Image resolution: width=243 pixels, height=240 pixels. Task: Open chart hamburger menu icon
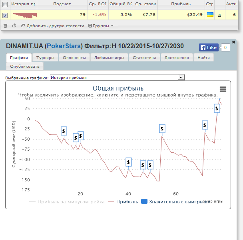coord(223,89)
